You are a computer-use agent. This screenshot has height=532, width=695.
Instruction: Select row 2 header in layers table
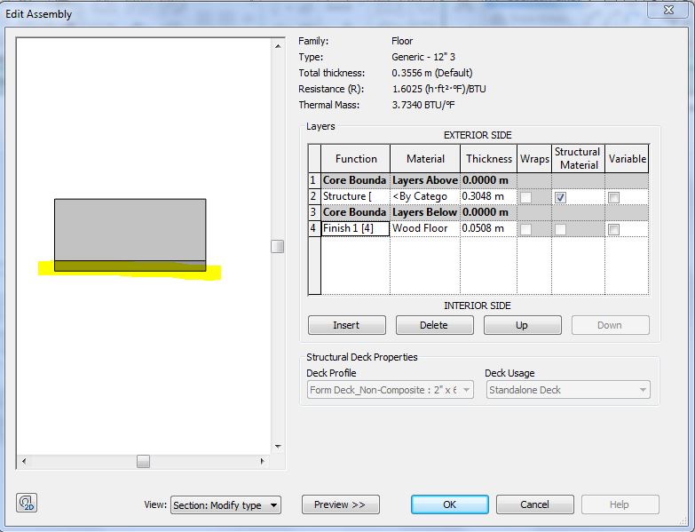pos(314,196)
